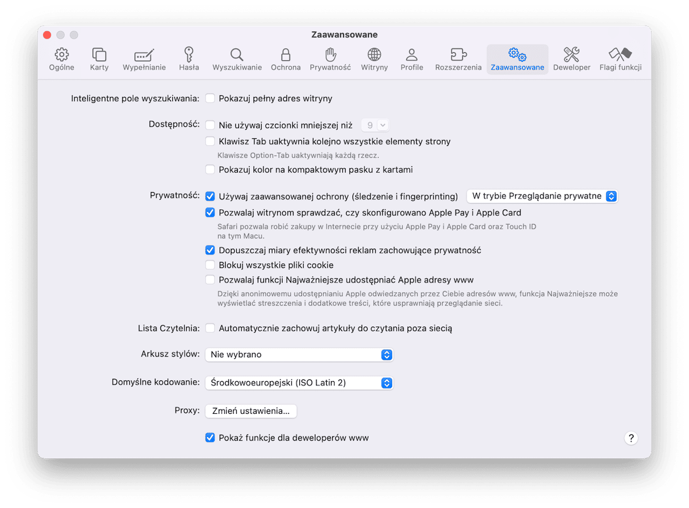Viewport: 689px width, 508px height.
Task: Enable Pokazuj pełny adres witryny
Action: click(x=210, y=99)
